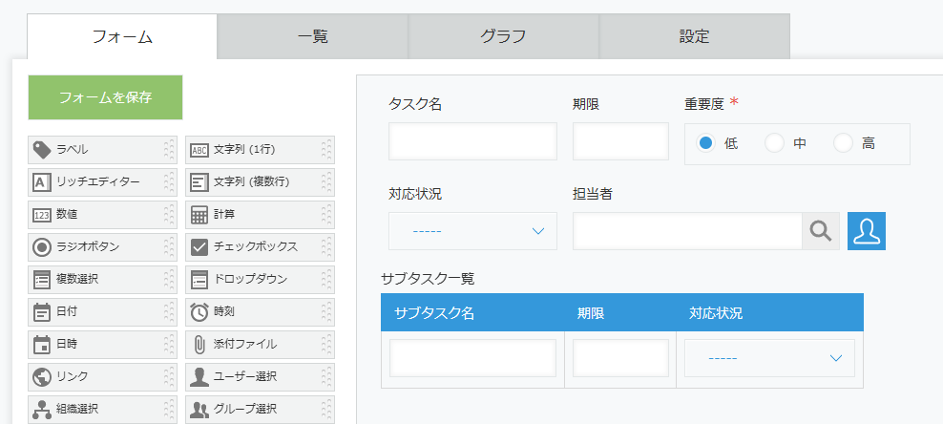Expand the subtask table 対応状況 dropdown
Screen dimensions: 943x424
[769, 358]
